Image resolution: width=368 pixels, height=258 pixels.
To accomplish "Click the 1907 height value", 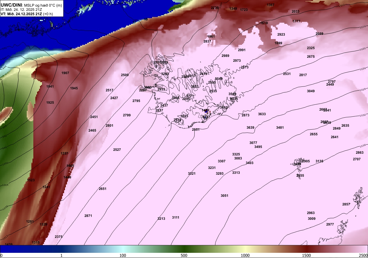I will coord(65,73).
